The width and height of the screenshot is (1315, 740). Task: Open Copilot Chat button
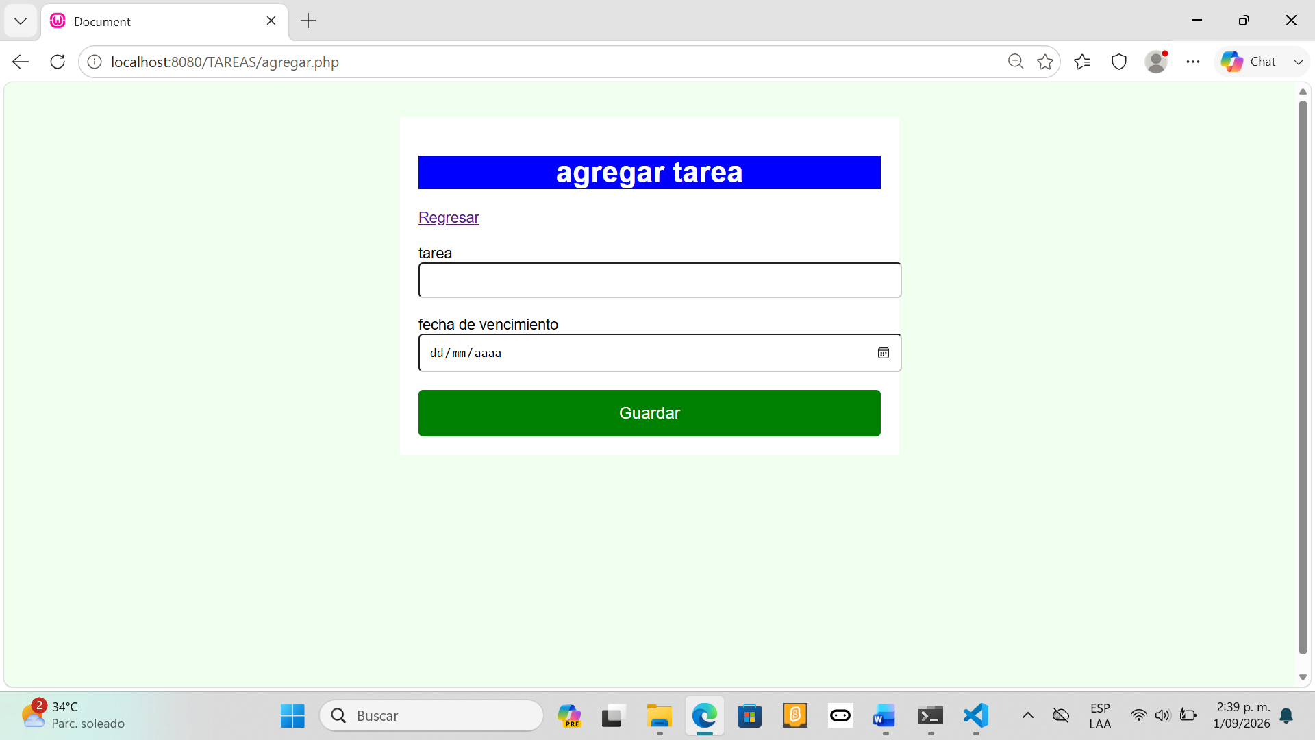coord(1249,62)
